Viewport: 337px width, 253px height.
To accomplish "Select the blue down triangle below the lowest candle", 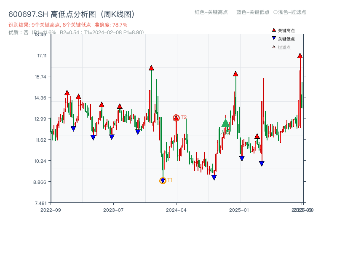I will click(x=214, y=178).
